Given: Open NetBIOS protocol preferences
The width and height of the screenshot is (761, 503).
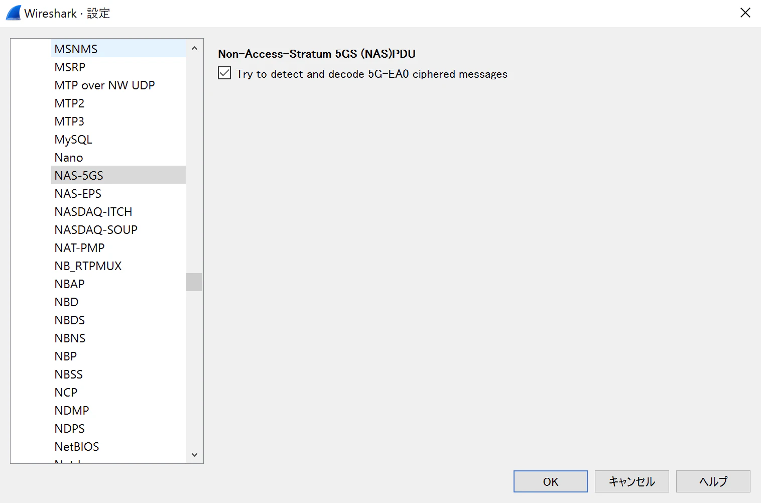Looking at the screenshot, I should [118, 446].
